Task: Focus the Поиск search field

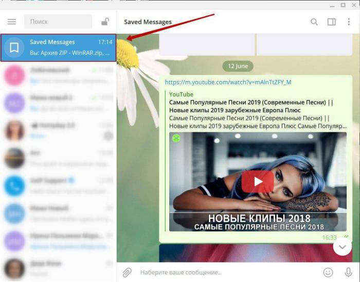Action: click(58, 22)
